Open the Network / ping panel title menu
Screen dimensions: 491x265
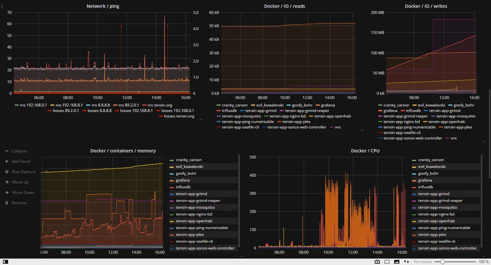tap(103, 6)
